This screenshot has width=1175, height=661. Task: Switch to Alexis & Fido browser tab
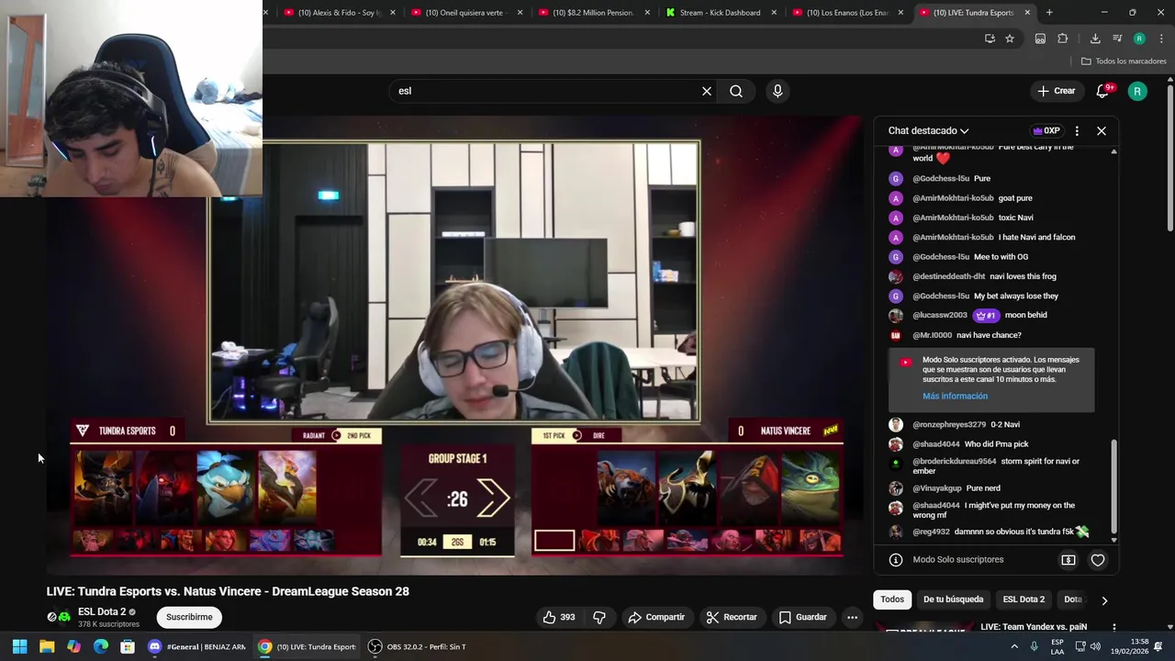[339, 13]
